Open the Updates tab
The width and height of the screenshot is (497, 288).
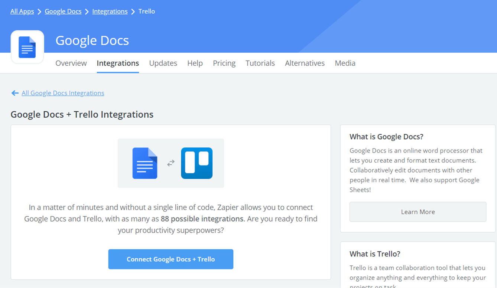coord(163,63)
